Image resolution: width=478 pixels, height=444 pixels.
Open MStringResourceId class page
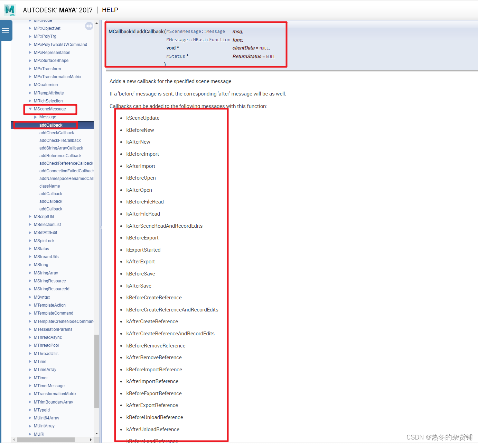click(51, 289)
